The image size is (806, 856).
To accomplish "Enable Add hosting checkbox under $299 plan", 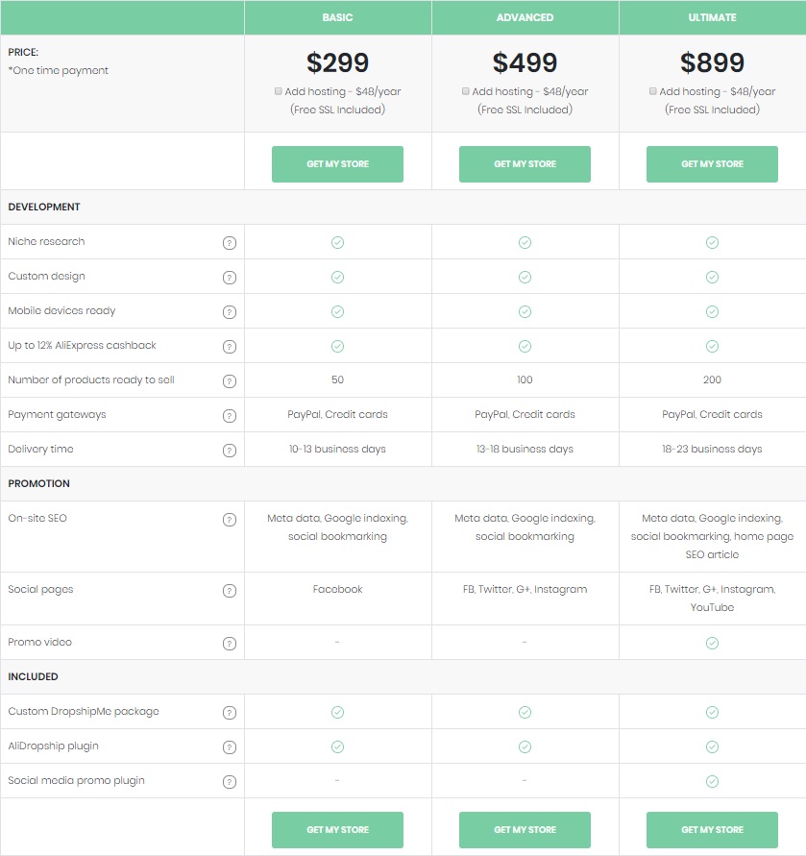I will tap(279, 91).
